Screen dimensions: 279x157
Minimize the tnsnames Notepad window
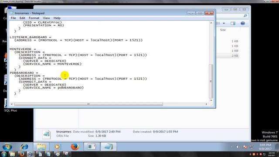(x=191, y=13)
